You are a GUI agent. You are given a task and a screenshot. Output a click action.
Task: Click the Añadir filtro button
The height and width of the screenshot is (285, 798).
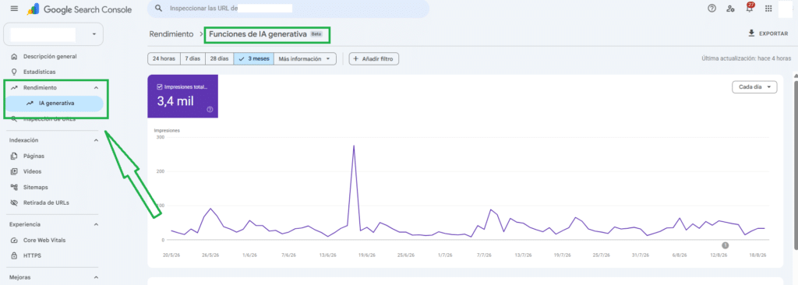pos(374,58)
